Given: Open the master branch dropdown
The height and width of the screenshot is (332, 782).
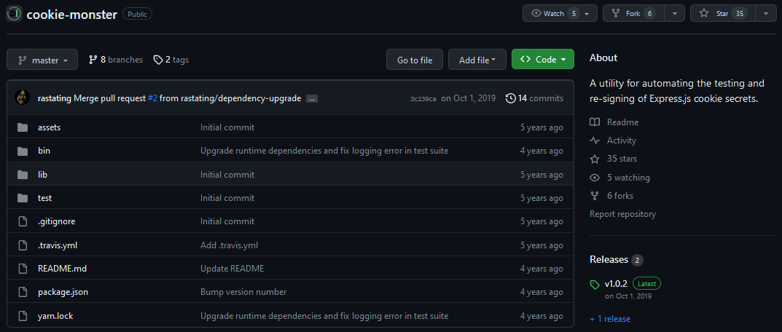Looking at the screenshot, I should [x=42, y=60].
